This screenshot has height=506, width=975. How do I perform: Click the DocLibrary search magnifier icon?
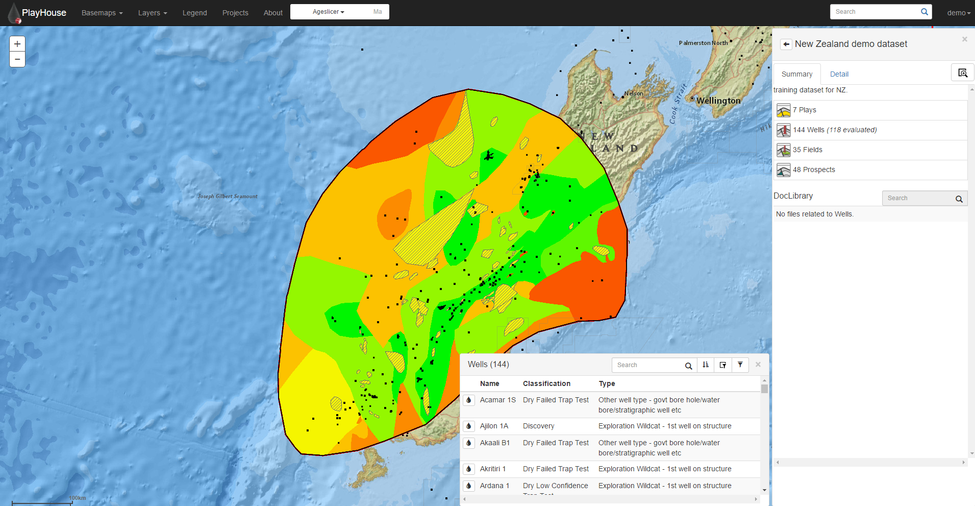point(959,199)
